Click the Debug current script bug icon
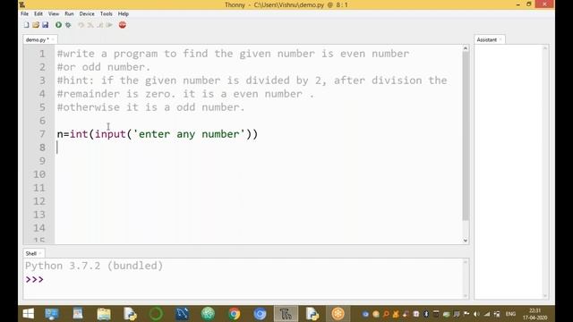 (68, 25)
